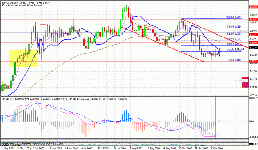The image size is (258, 150).
Task: Click the 1.6830 axis price value
Action: coord(253,14)
